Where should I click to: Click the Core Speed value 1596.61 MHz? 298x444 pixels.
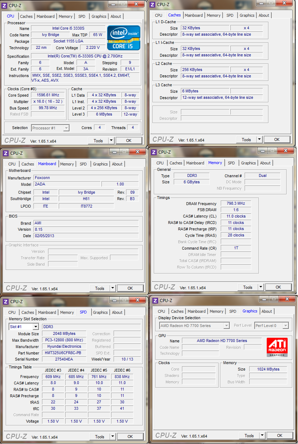(48, 95)
